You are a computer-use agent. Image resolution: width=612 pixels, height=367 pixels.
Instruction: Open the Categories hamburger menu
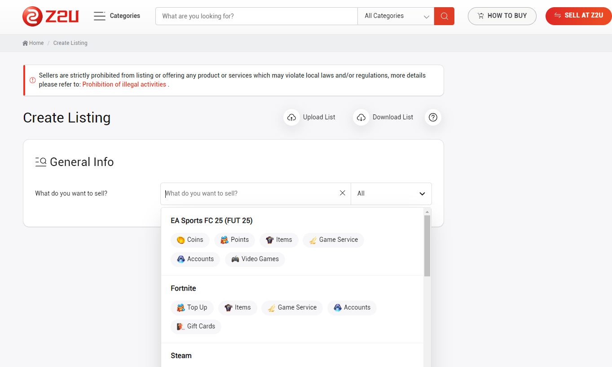click(x=99, y=16)
